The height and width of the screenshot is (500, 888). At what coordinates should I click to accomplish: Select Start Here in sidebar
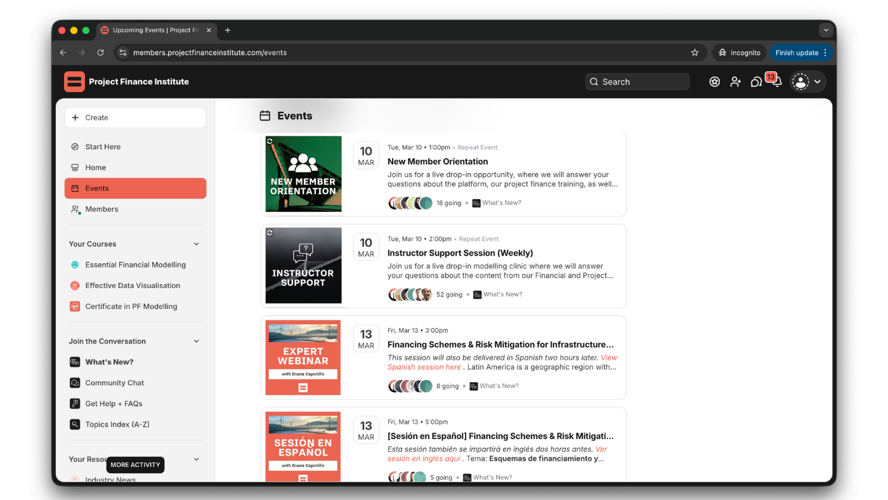(135, 147)
